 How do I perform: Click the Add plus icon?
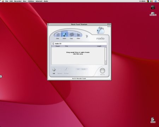coord(54,69)
